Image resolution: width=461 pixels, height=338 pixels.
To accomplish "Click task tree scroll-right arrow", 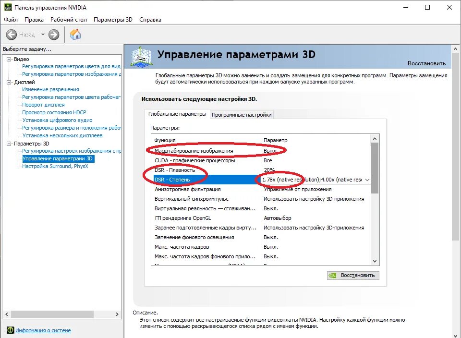I will [x=117, y=314].
